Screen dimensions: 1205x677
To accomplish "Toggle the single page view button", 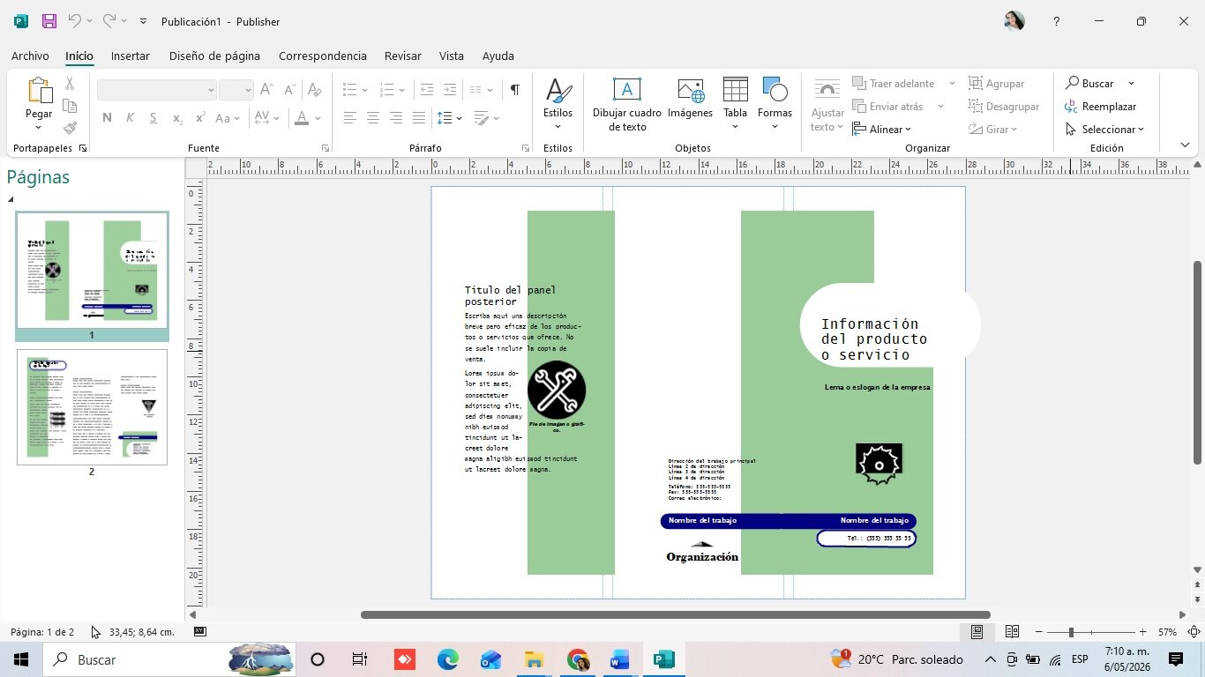I will (977, 632).
